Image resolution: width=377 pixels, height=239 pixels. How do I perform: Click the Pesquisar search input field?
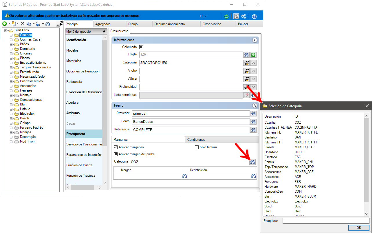[326, 221]
